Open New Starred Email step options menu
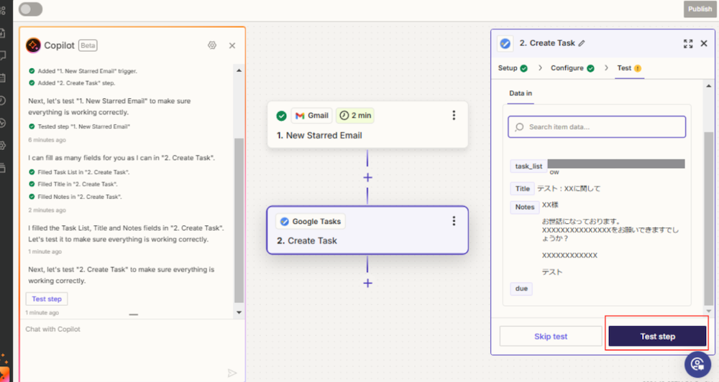This screenshot has height=382, width=719. (x=454, y=116)
